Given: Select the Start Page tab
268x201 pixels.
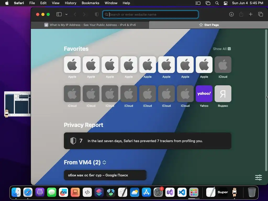Looking at the screenshot, I should tap(209, 25).
